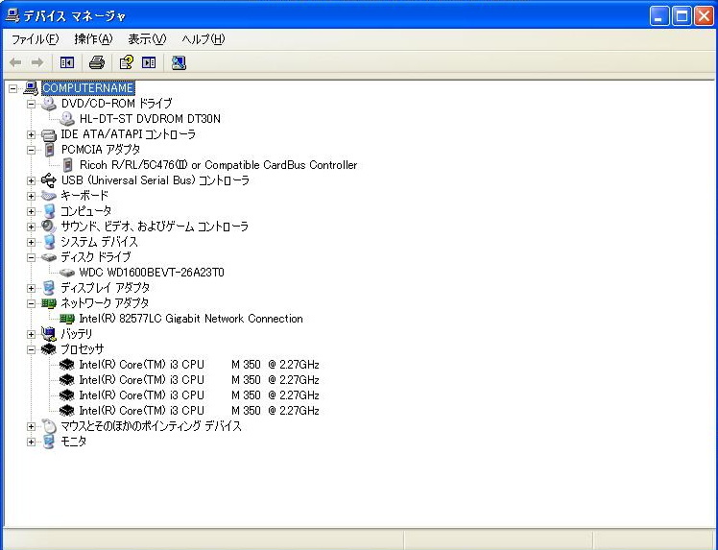Screen dimensions: 718x550
Task: Open the ファイル(F) menu
Action: click(x=35, y=39)
